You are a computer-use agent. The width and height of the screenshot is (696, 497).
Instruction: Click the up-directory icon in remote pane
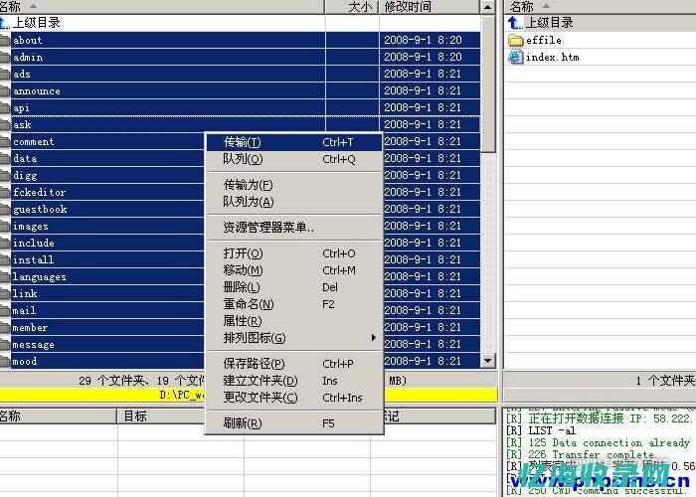(x=515, y=23)
